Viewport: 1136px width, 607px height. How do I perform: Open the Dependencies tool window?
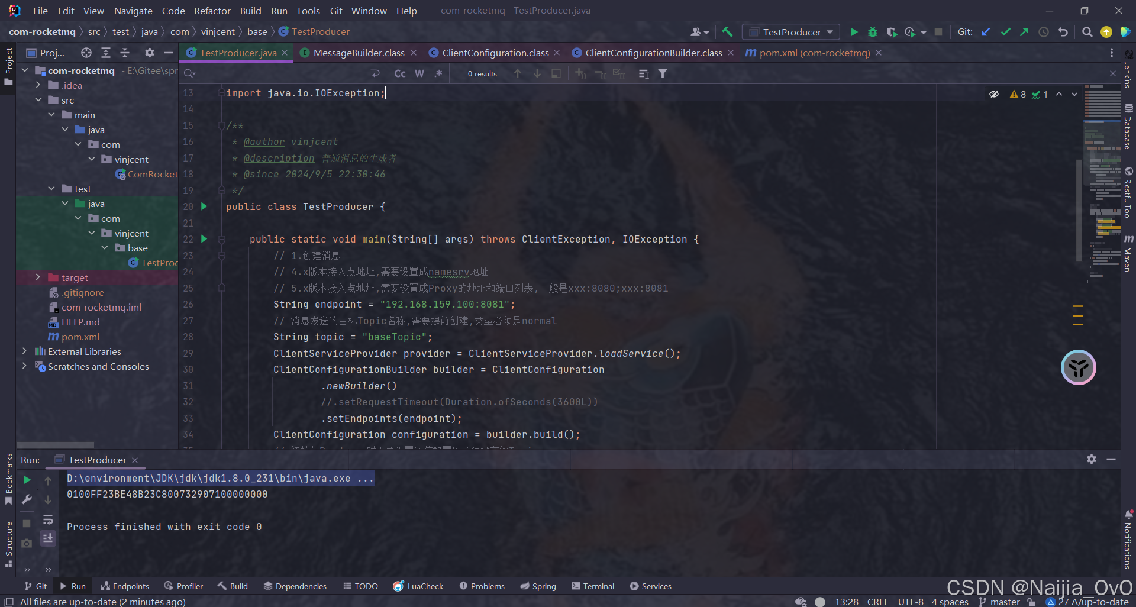pos(295,586)
